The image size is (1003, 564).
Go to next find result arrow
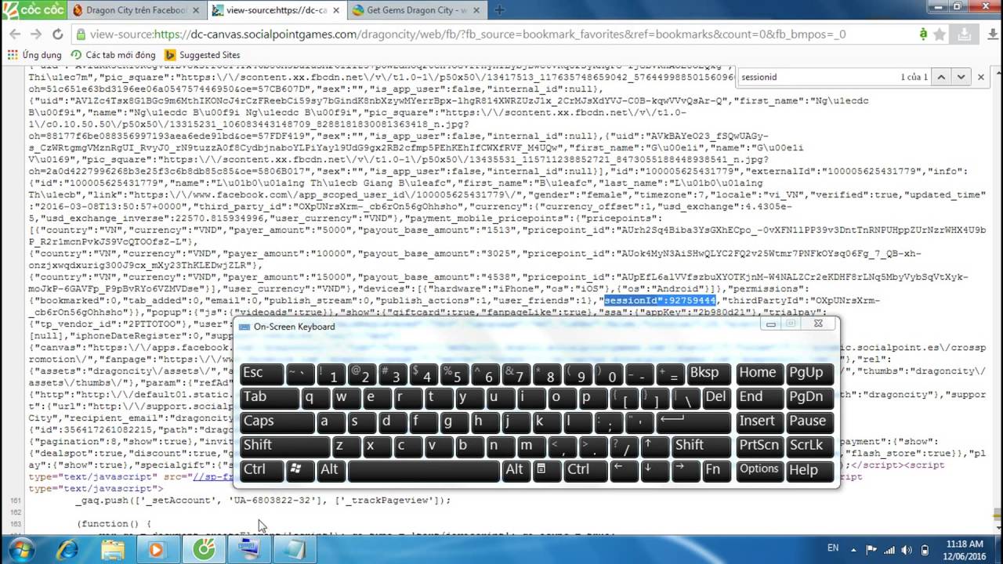click(961, 77)
